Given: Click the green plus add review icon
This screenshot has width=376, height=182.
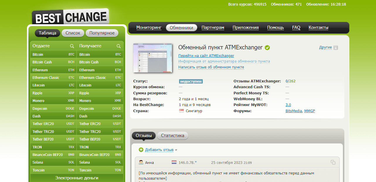Looking at the screenshot, I should 141,150.
